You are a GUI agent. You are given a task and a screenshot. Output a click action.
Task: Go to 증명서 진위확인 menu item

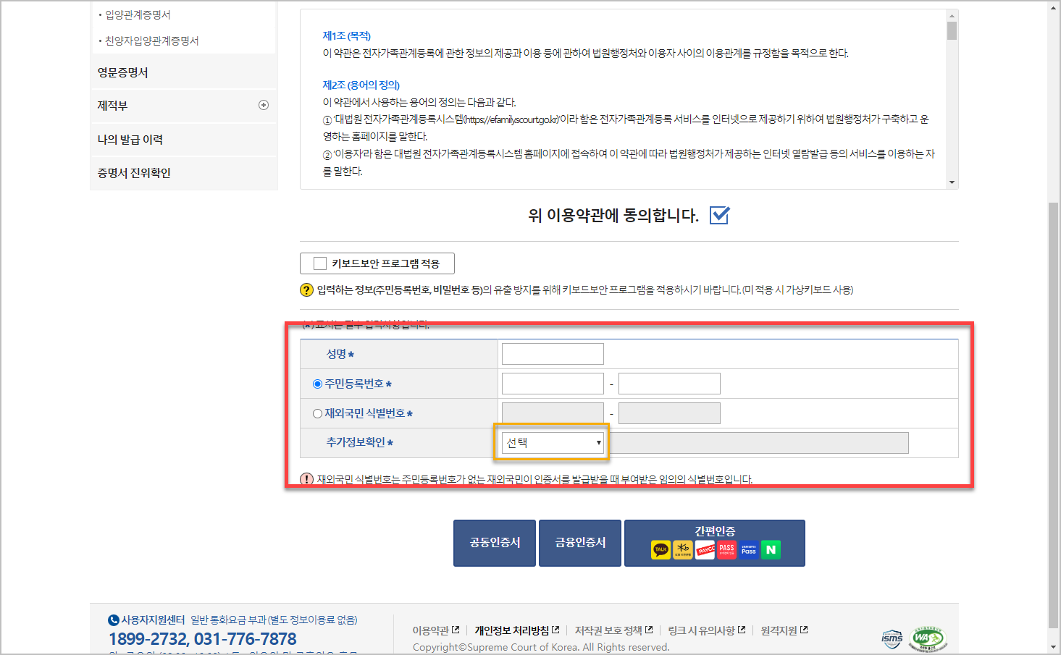point(134,173)
